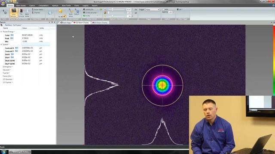Click the gain value field
The height and width of the screenshot is (154, 275).
129,13
